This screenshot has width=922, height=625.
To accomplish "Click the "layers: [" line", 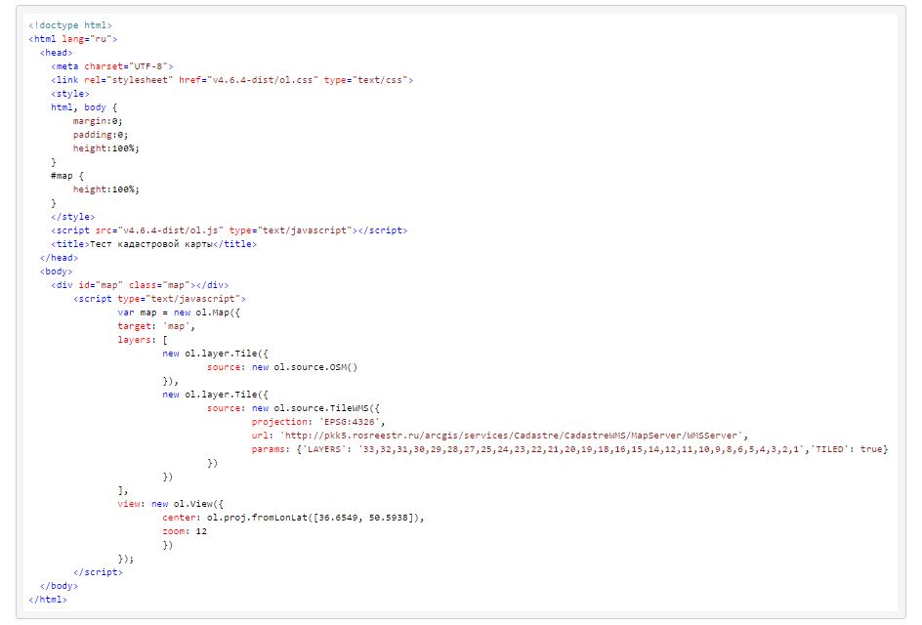I will click(x=143, y=340).
